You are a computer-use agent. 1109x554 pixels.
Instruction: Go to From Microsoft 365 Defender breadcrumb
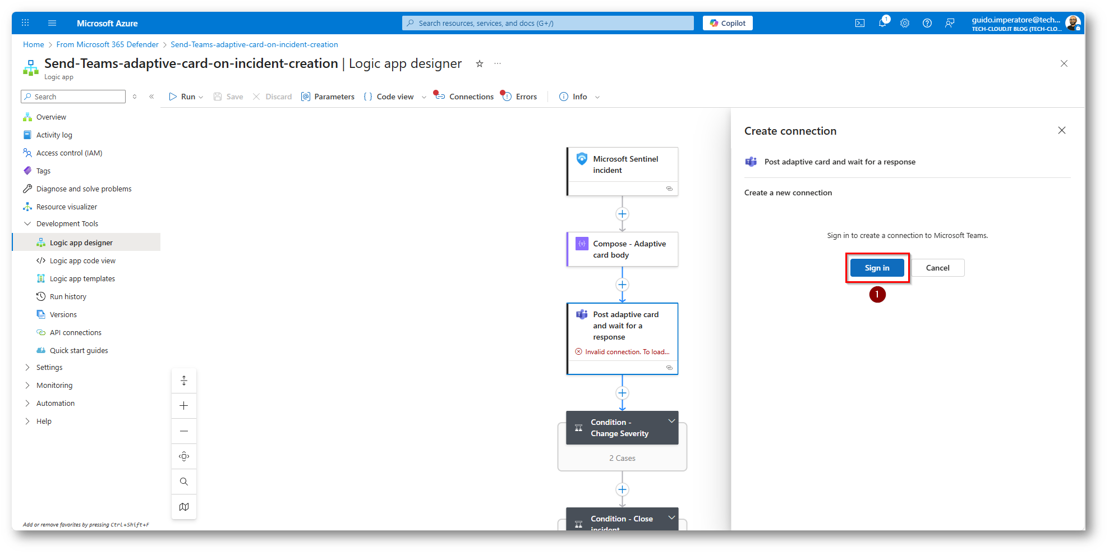(x=108, y=44)
